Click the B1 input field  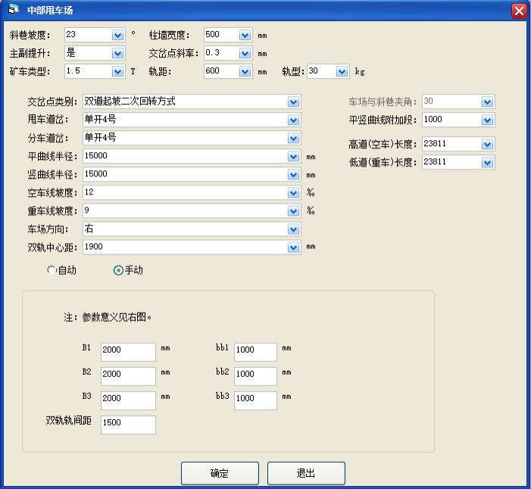click(x=127, y=352)
